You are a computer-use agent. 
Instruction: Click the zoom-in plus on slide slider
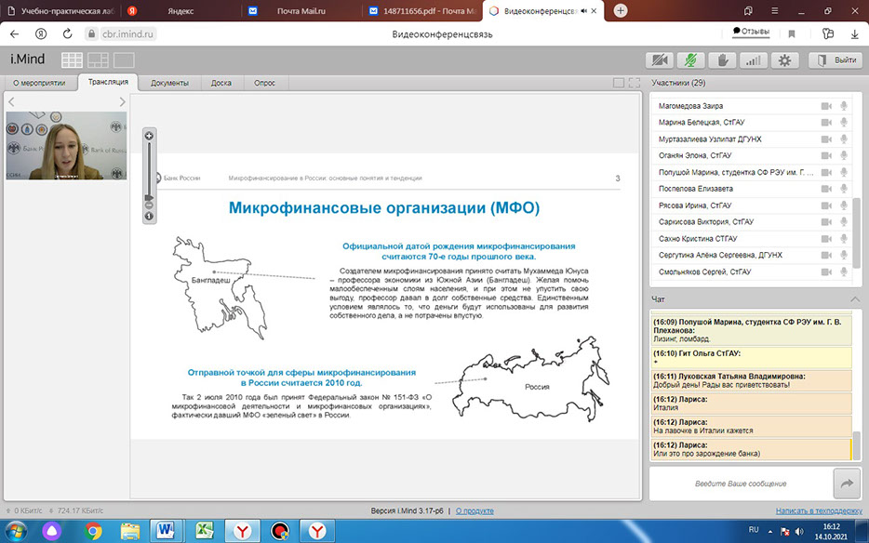pos(148,136)
